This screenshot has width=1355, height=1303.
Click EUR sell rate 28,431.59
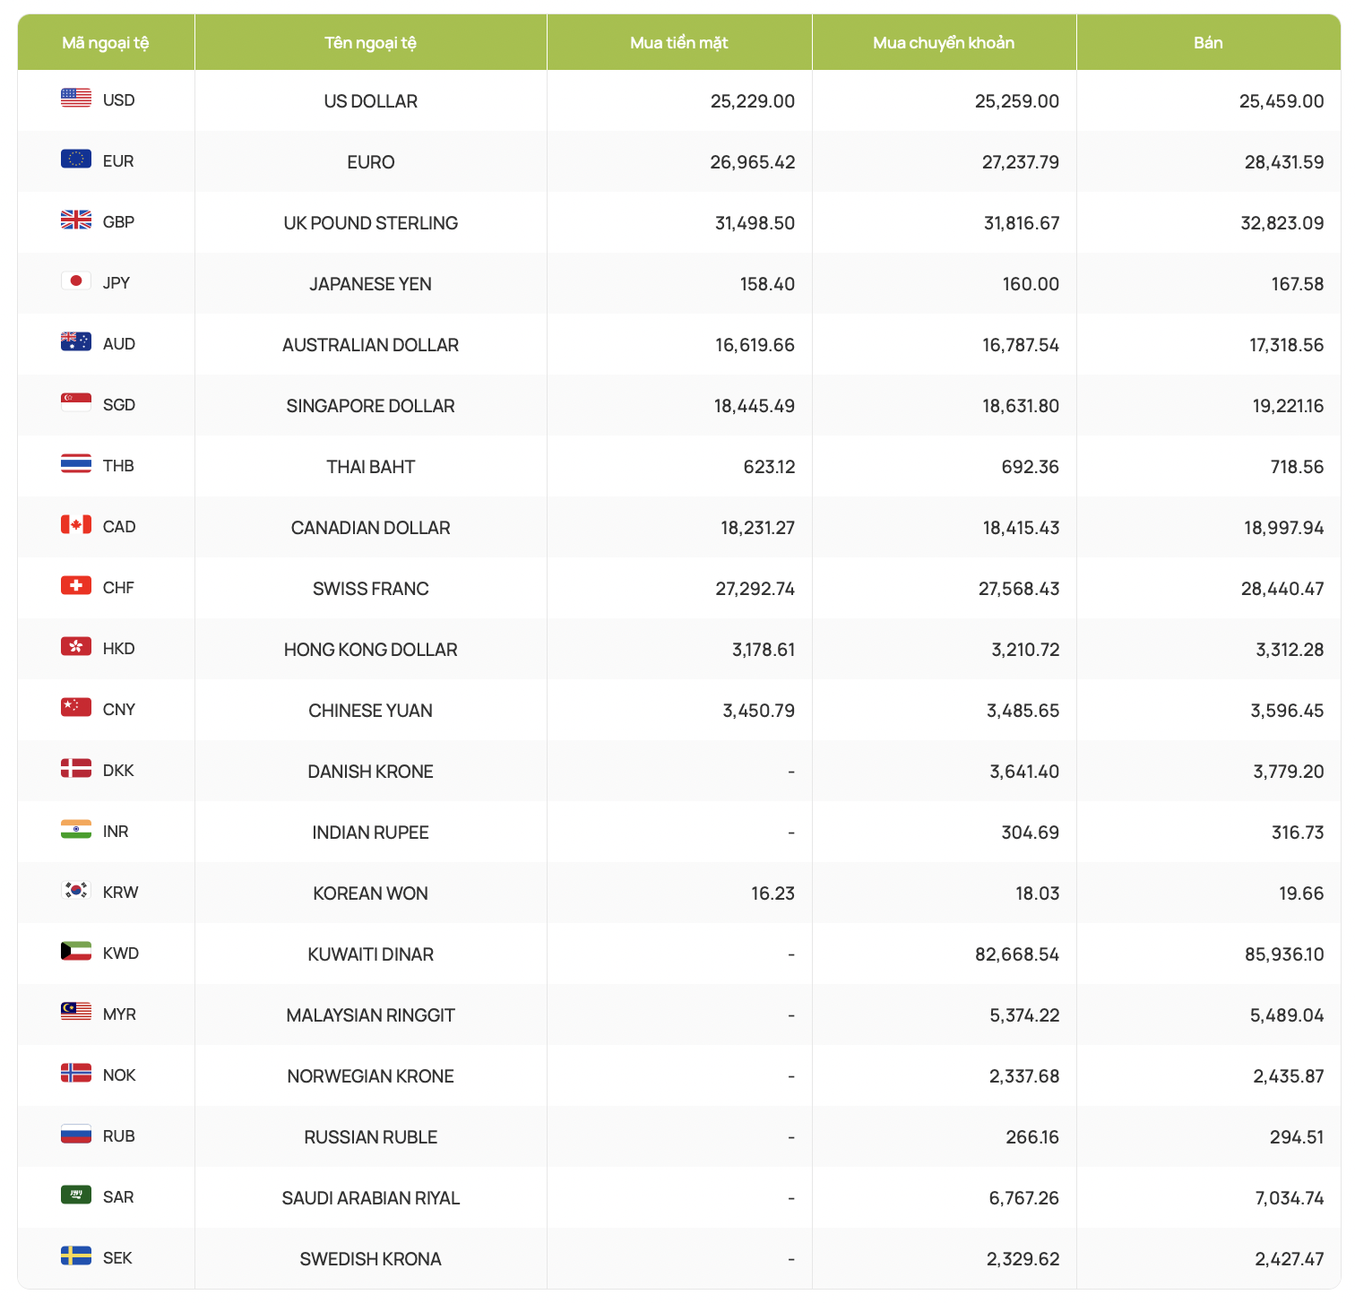(1284, 162)
